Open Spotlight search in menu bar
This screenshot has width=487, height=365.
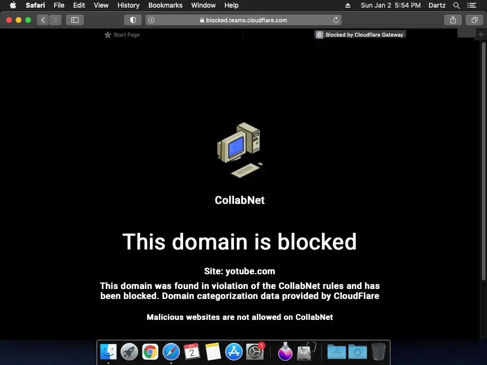[x=456, y=5]
